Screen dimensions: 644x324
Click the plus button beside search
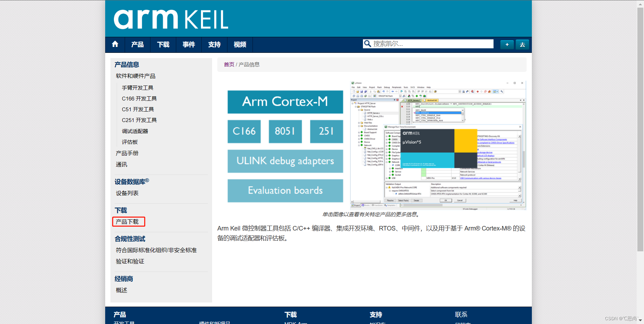[507, 44]
